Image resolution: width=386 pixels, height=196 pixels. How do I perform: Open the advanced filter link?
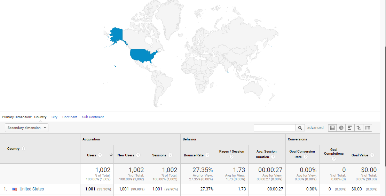315,128
